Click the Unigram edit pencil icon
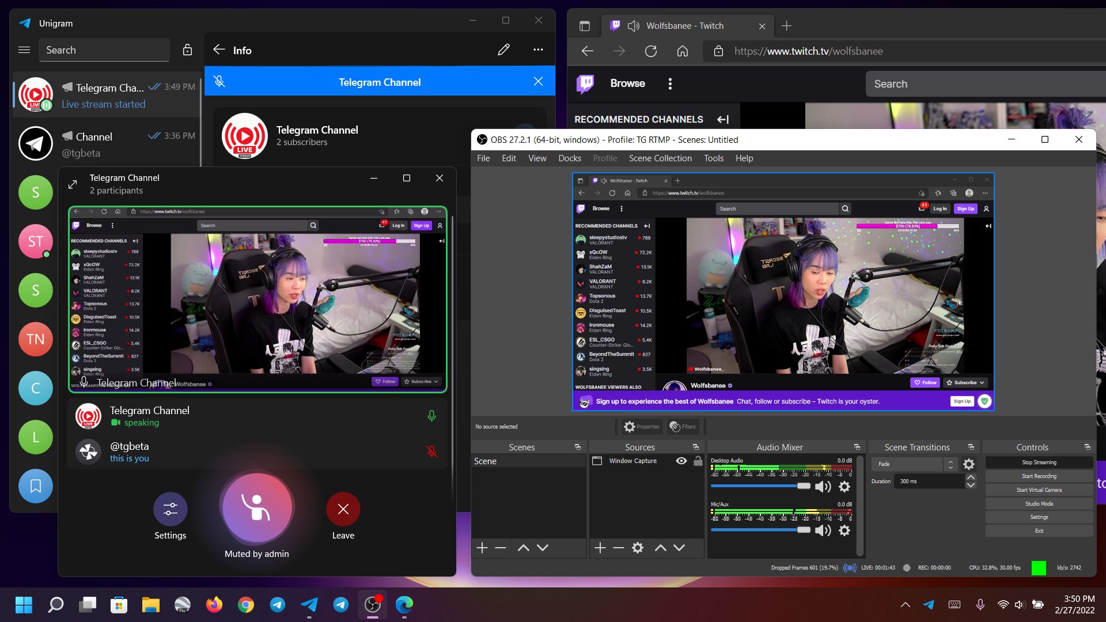1106x622 pixels. click(503, 50)
